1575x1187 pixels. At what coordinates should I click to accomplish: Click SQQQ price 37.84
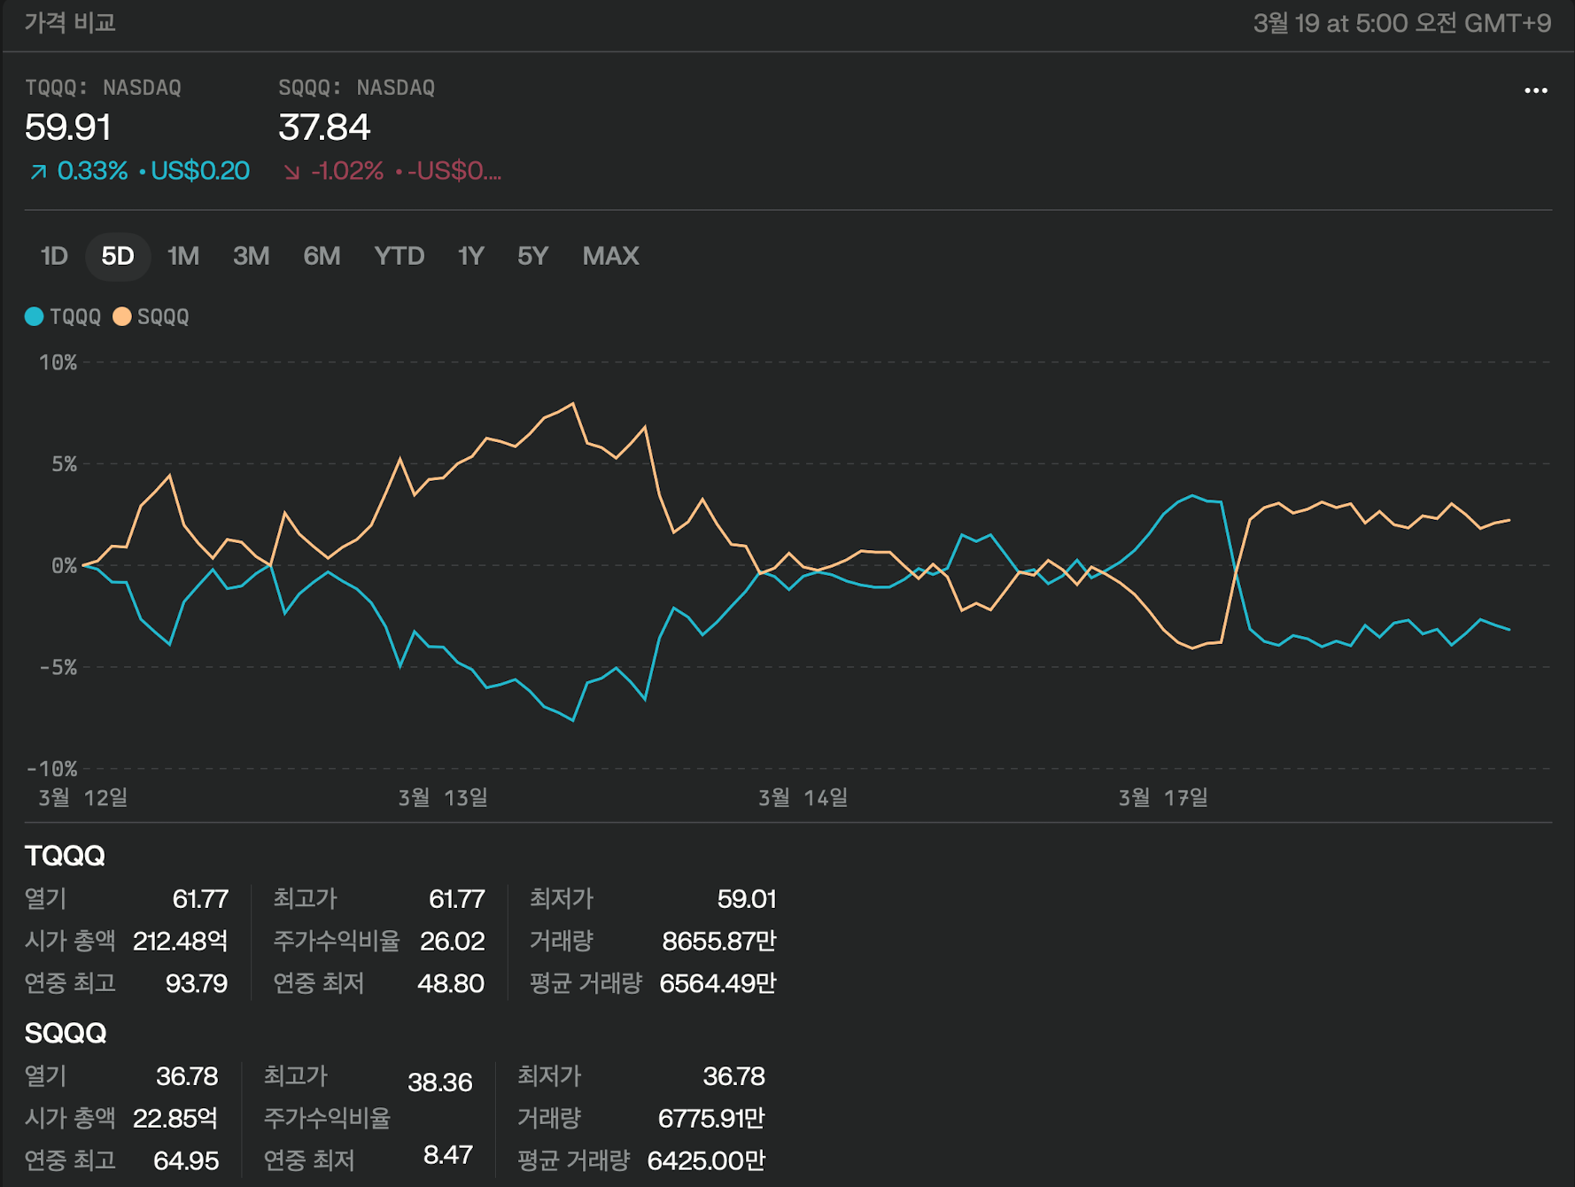click(324, 128)
